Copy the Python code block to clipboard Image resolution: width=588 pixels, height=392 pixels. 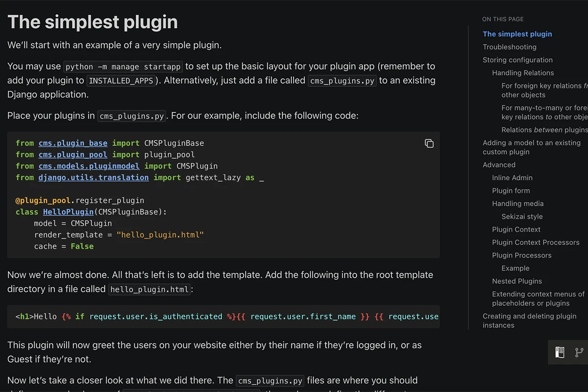[429, 144]
